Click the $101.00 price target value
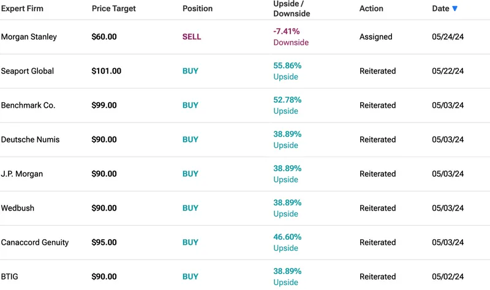This screenshot has height=290, width=490. pos(106,71)
